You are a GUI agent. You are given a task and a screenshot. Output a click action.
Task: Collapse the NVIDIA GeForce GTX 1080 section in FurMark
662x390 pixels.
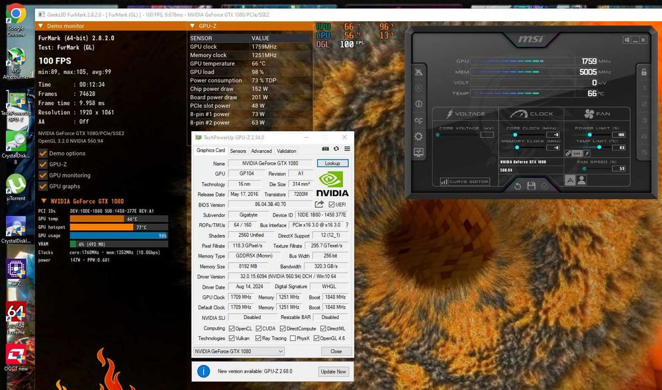(x=44, y=201)
